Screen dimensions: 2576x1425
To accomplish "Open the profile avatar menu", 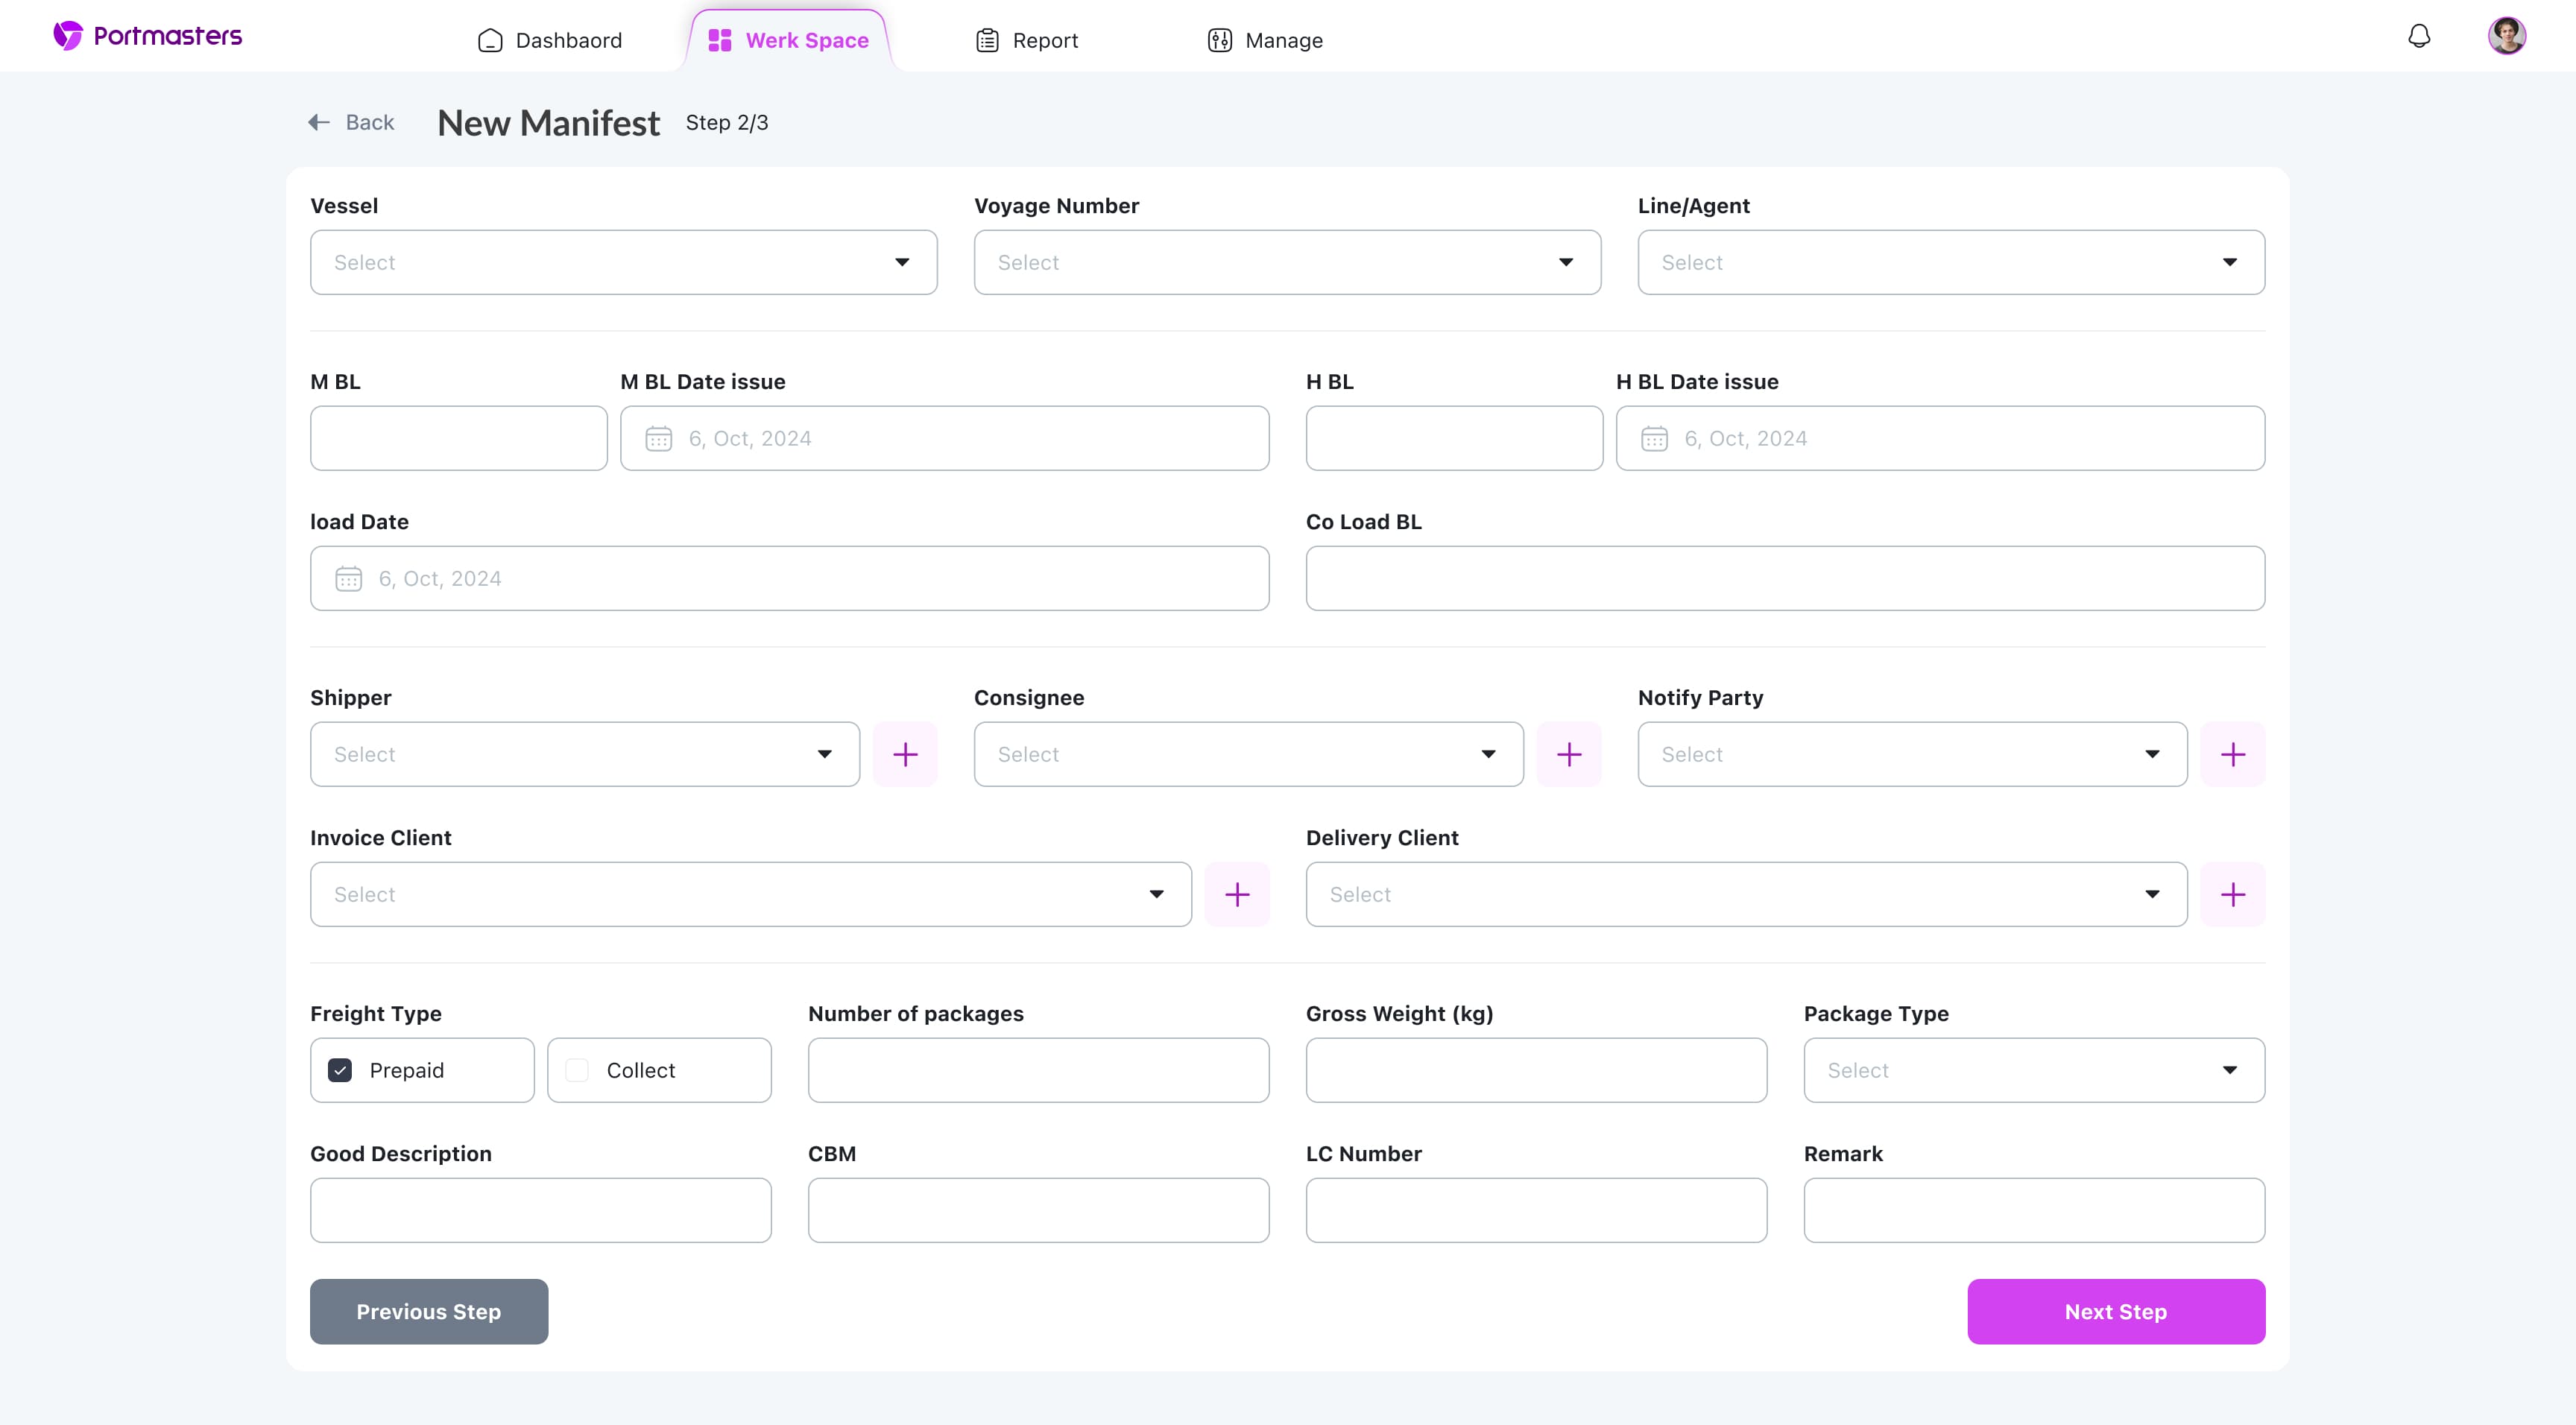I will pyautogui.click(x=2507, y=35).
